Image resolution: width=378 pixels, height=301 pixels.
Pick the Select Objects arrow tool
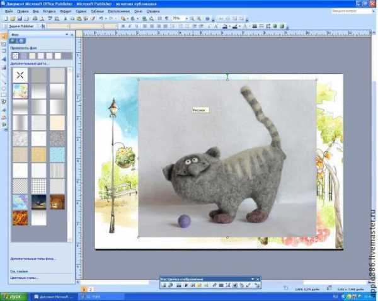click(x=4, y=37)
